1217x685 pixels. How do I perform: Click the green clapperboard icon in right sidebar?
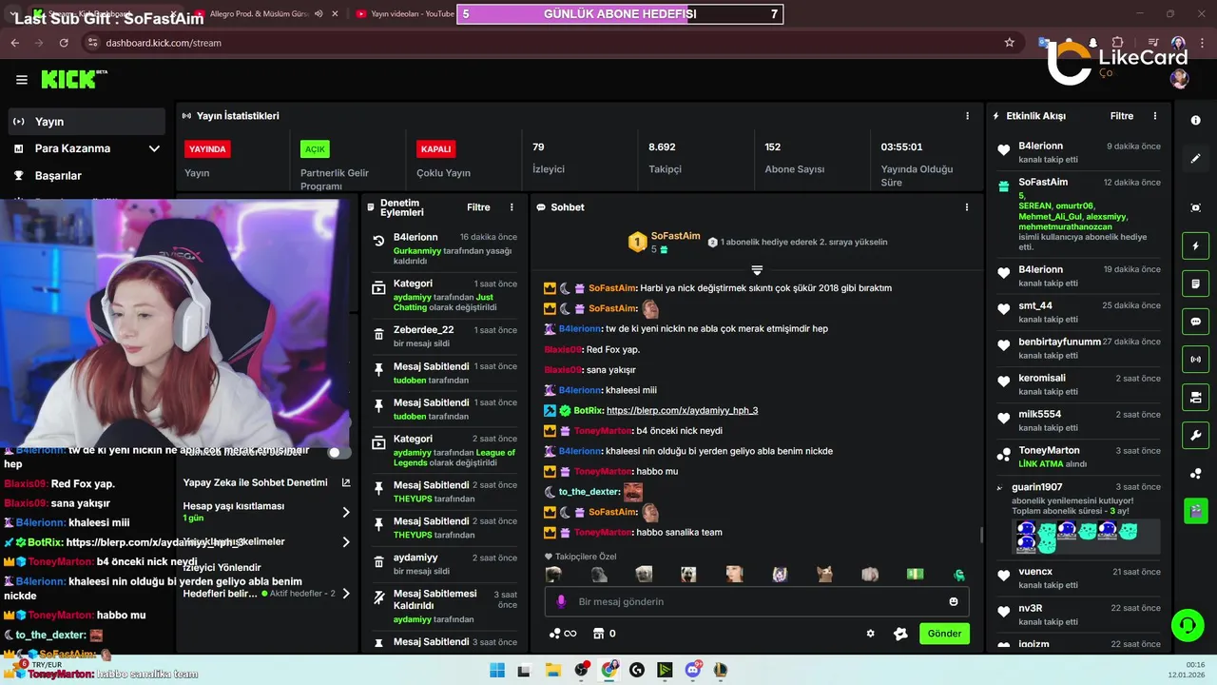tap(1195, 511)
